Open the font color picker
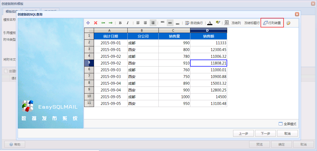317x151 pixels. click(210, 23)
